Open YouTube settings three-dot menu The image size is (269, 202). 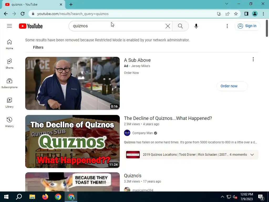point(227,26)
